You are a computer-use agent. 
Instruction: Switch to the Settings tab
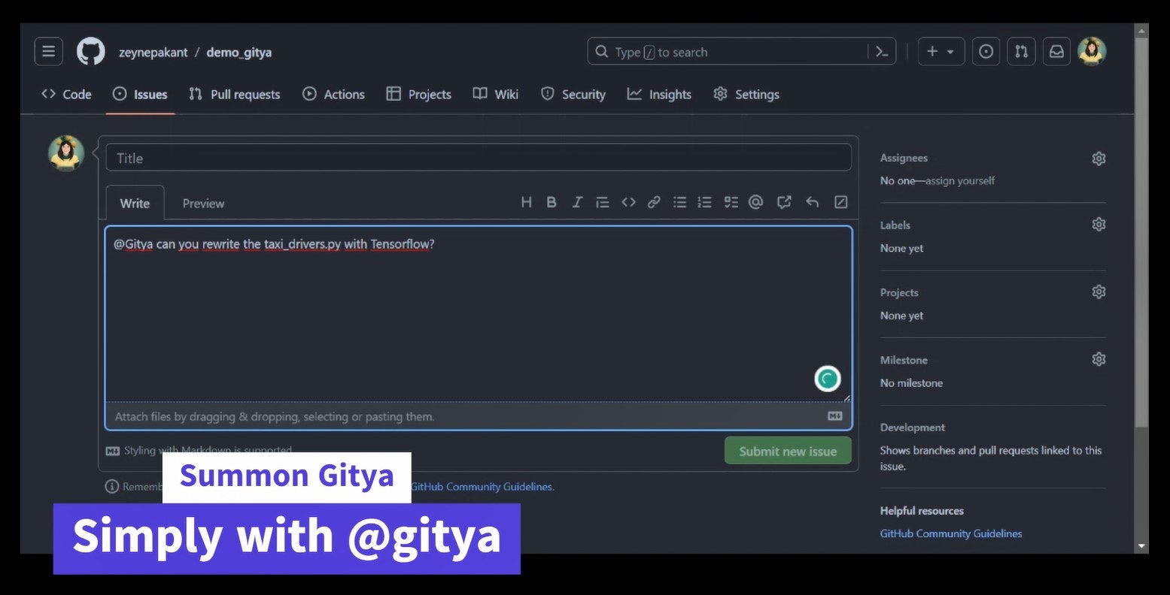pyautogui.click(x=746, y=94)
